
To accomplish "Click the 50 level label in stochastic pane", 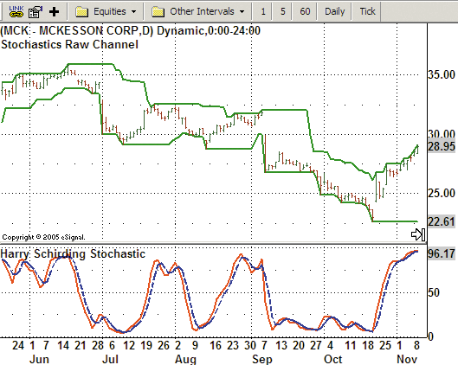I will (x=434, y=292).
